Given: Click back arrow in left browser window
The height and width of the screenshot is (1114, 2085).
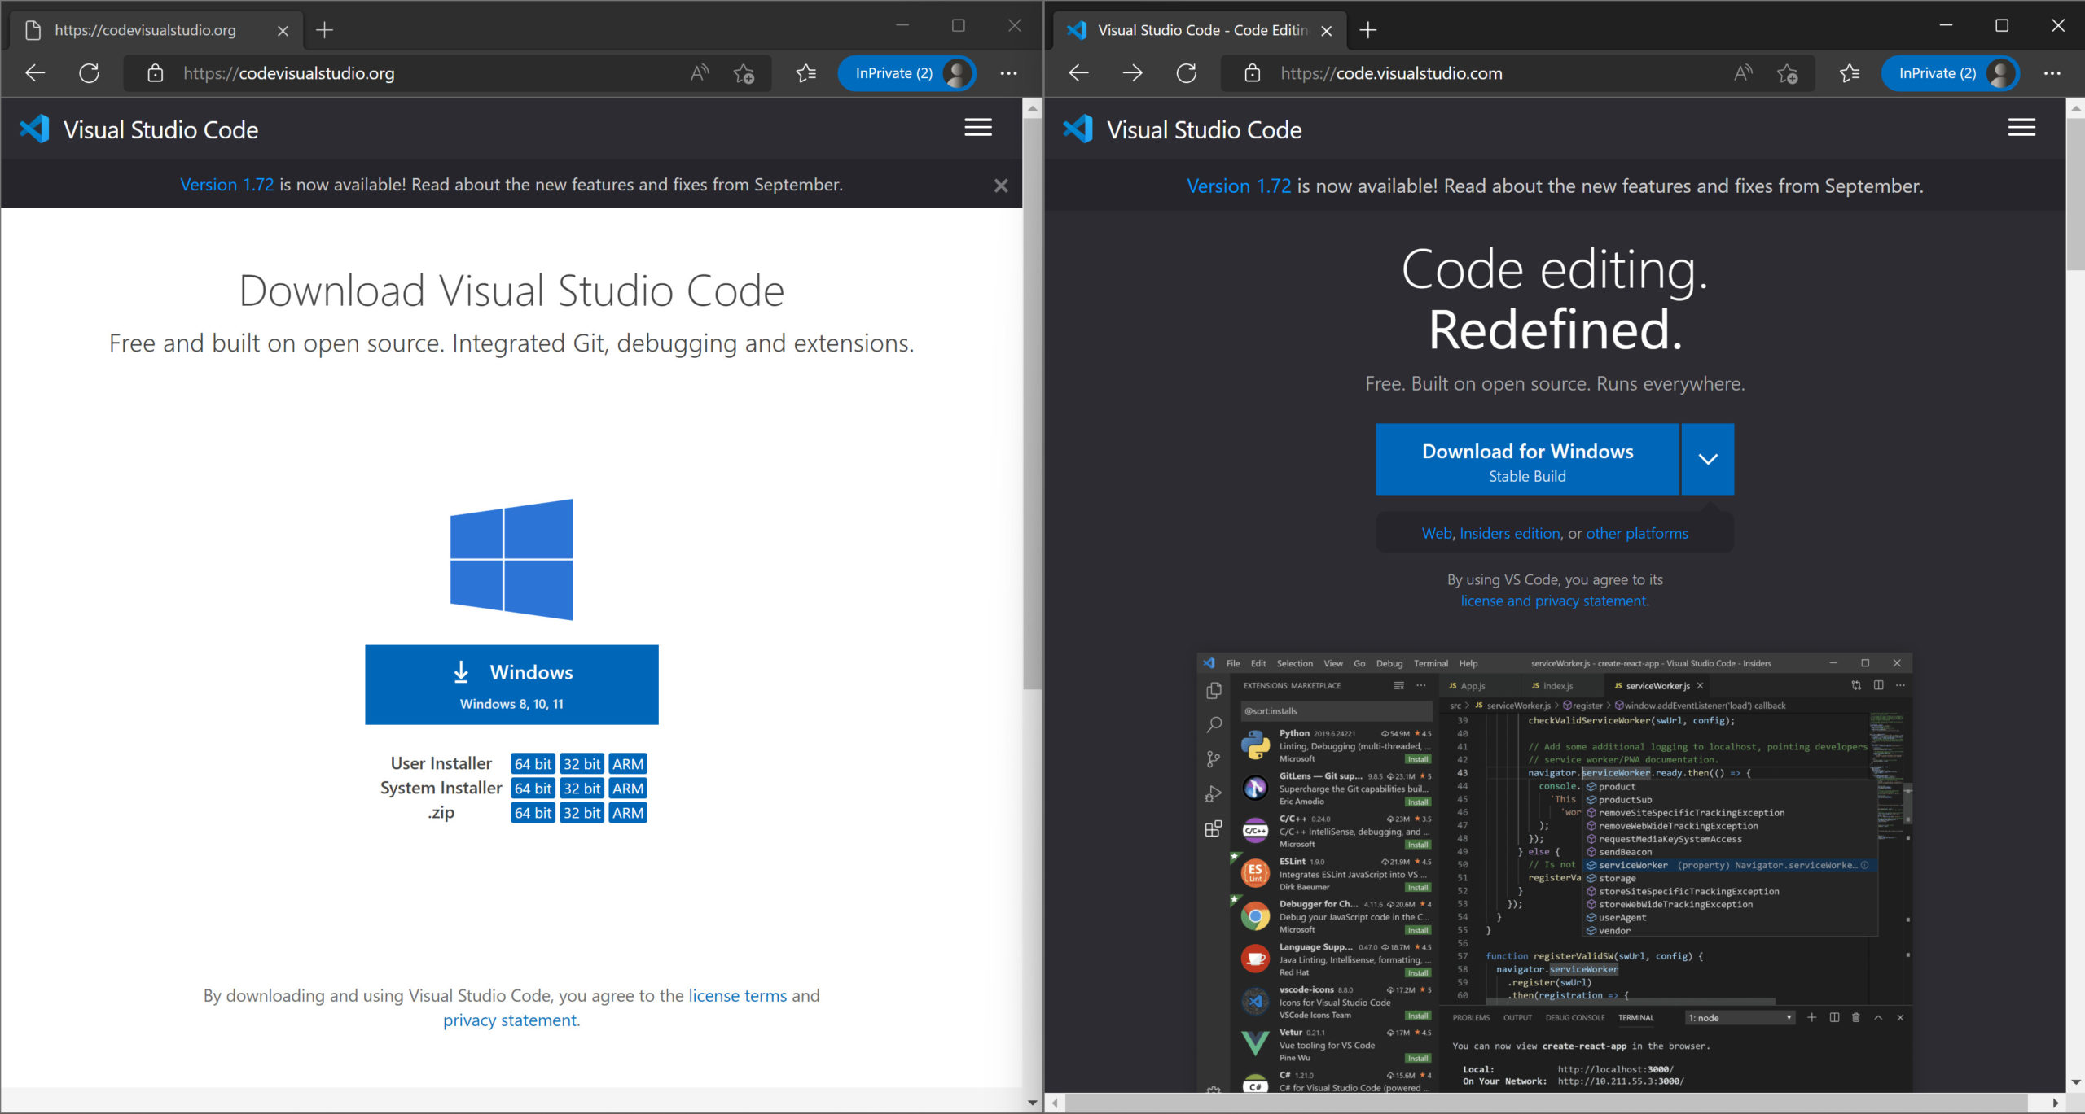Looking at the screenshot, I should point(35,73).
